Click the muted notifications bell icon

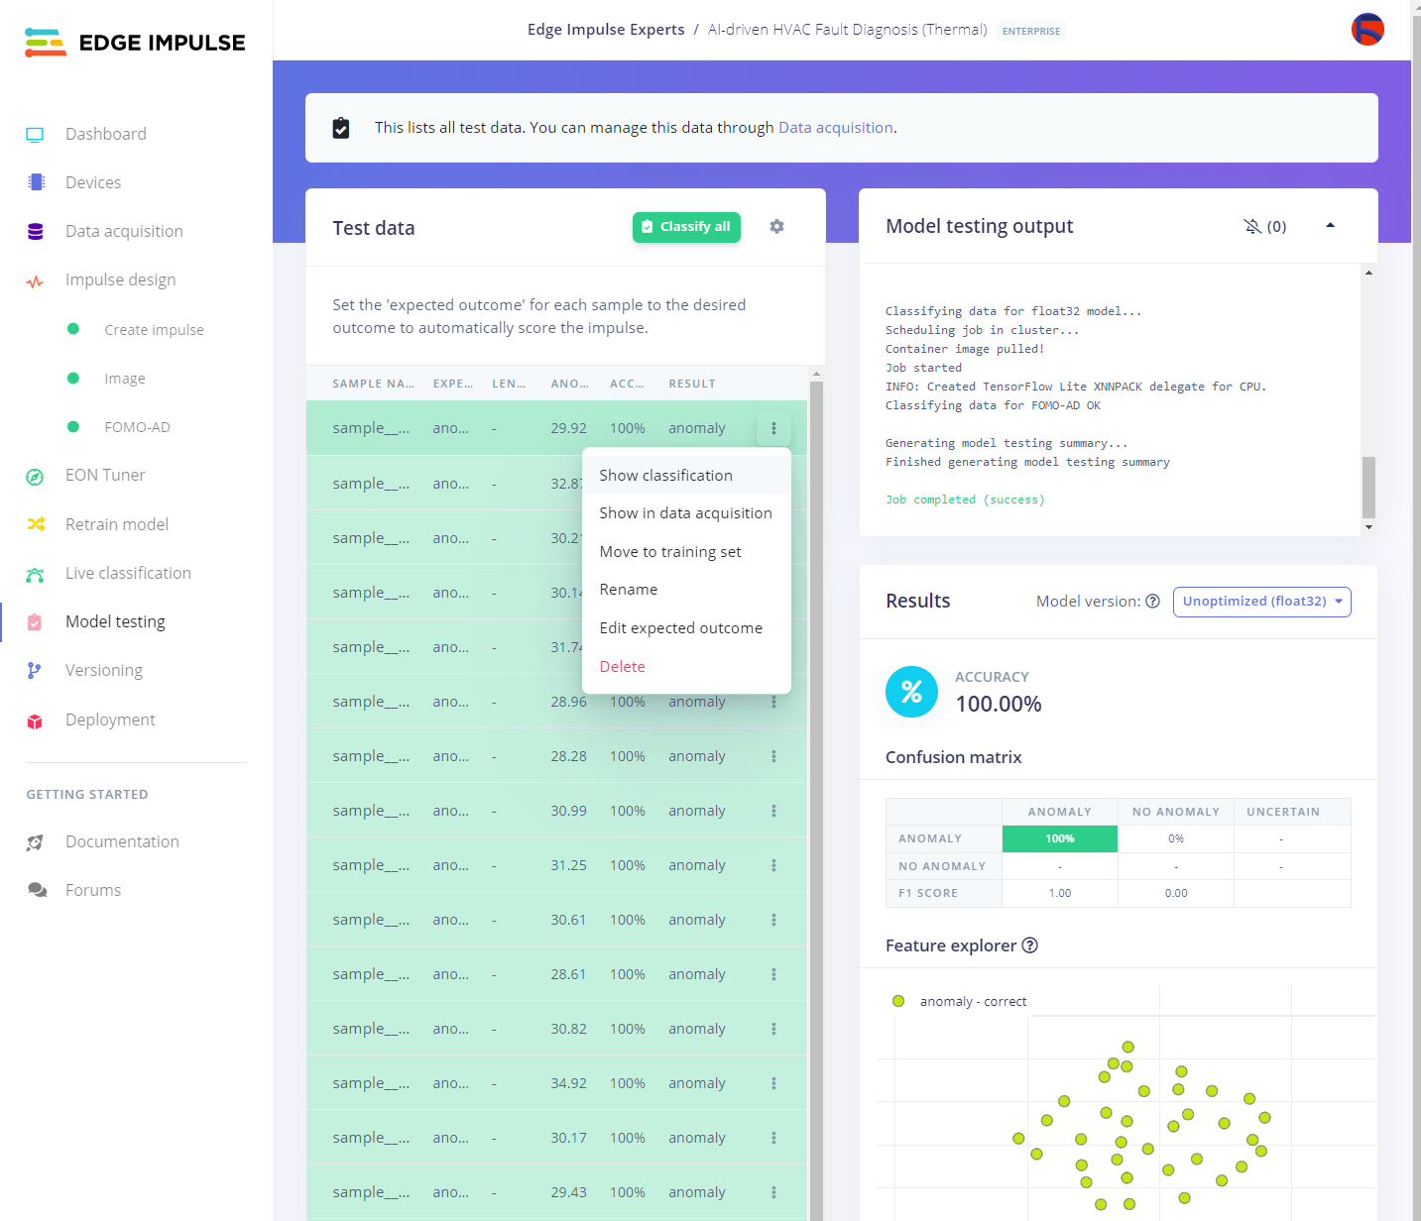(1252, 227)
